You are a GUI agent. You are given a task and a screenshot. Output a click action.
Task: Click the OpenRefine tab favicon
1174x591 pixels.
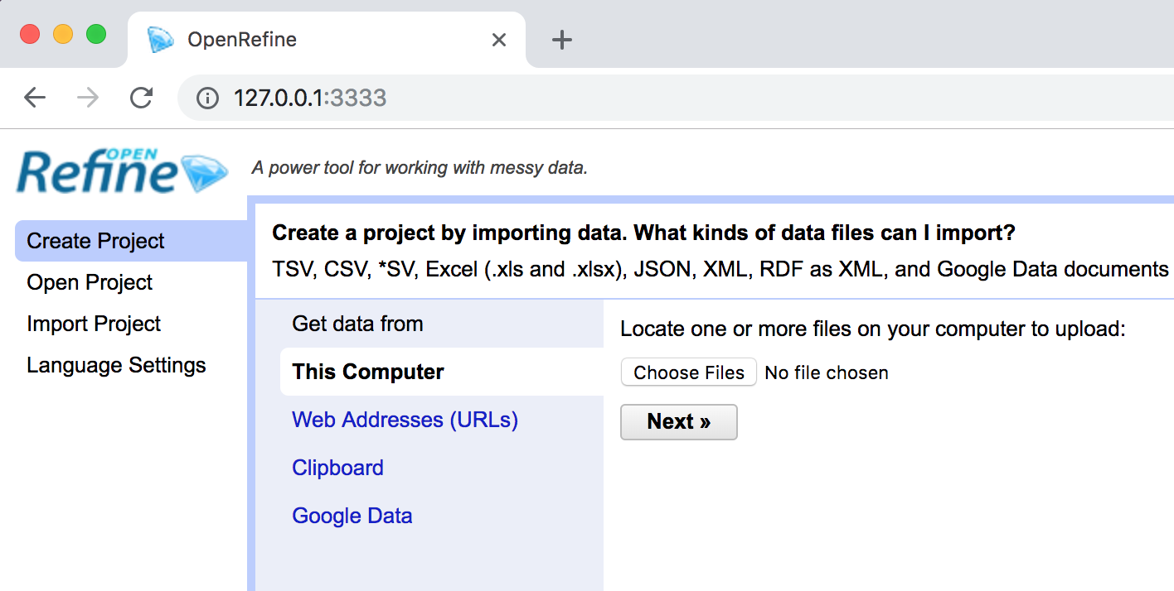[161, 39]
